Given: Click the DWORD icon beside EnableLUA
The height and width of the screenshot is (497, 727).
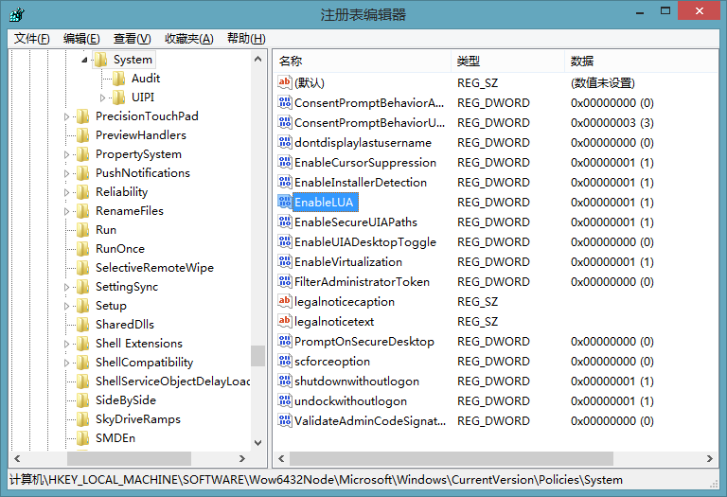Looking at the screenshot, I should coord(284,202).
